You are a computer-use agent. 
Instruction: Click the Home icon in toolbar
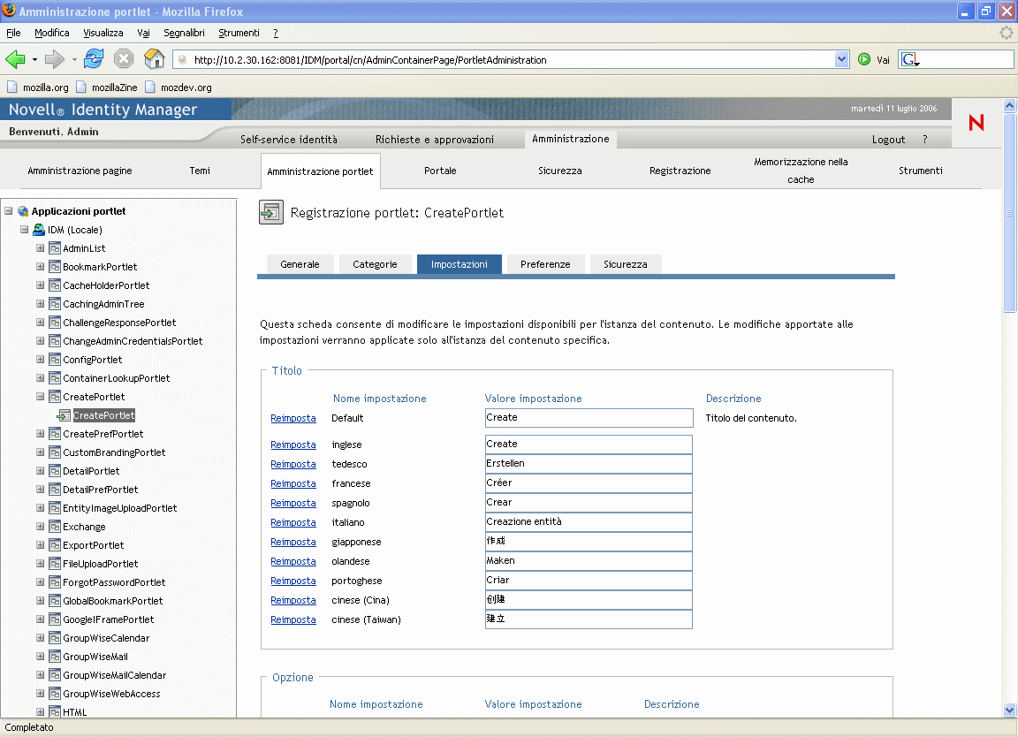154,59
